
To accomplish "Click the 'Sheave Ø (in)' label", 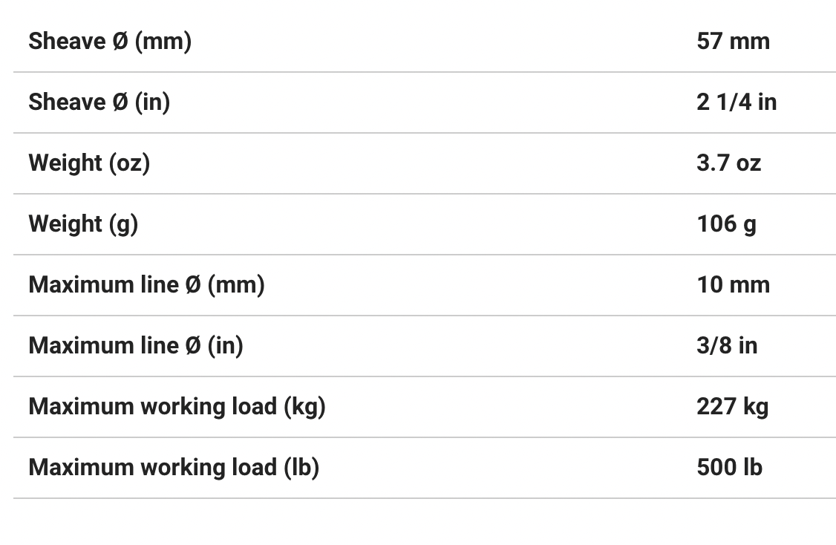I will tap(99, 102).
